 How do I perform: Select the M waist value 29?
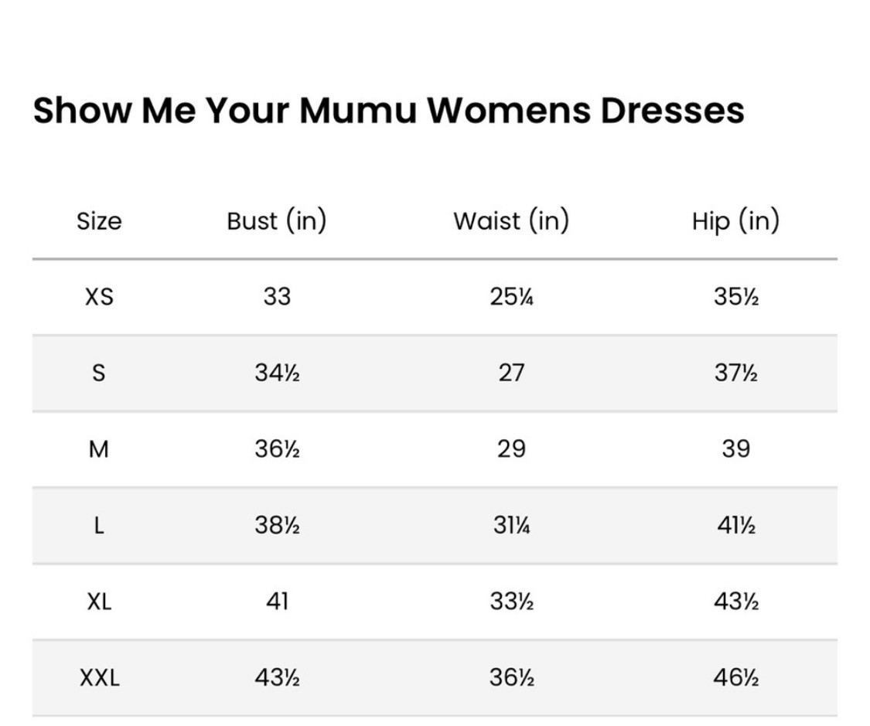[x=511, y=448]
